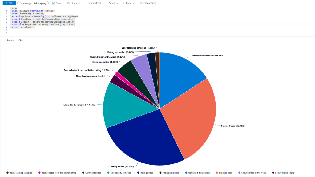
Task: Click the Export arrow icon
Action: tap(106, 3)
